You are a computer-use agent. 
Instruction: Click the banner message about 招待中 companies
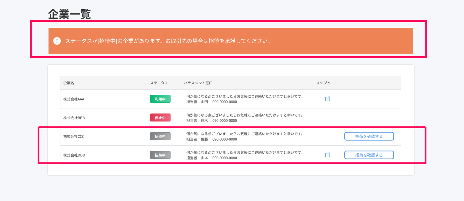(x=168, y=41)
